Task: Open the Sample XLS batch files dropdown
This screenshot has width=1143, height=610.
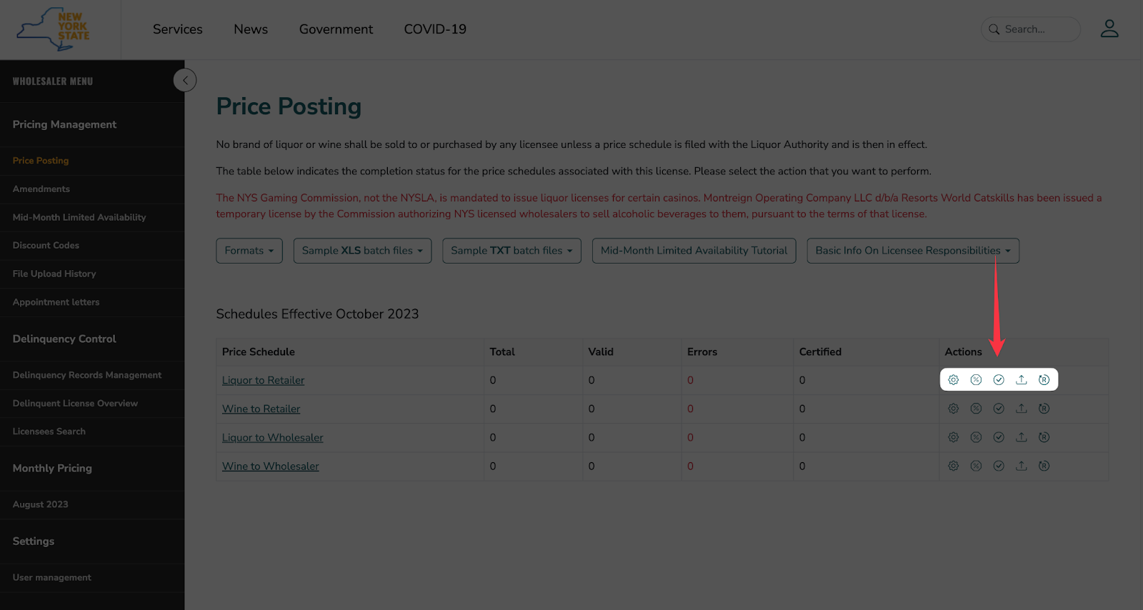Action: (x=362, y=251)
